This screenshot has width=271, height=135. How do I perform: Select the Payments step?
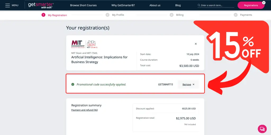[243, 15]
